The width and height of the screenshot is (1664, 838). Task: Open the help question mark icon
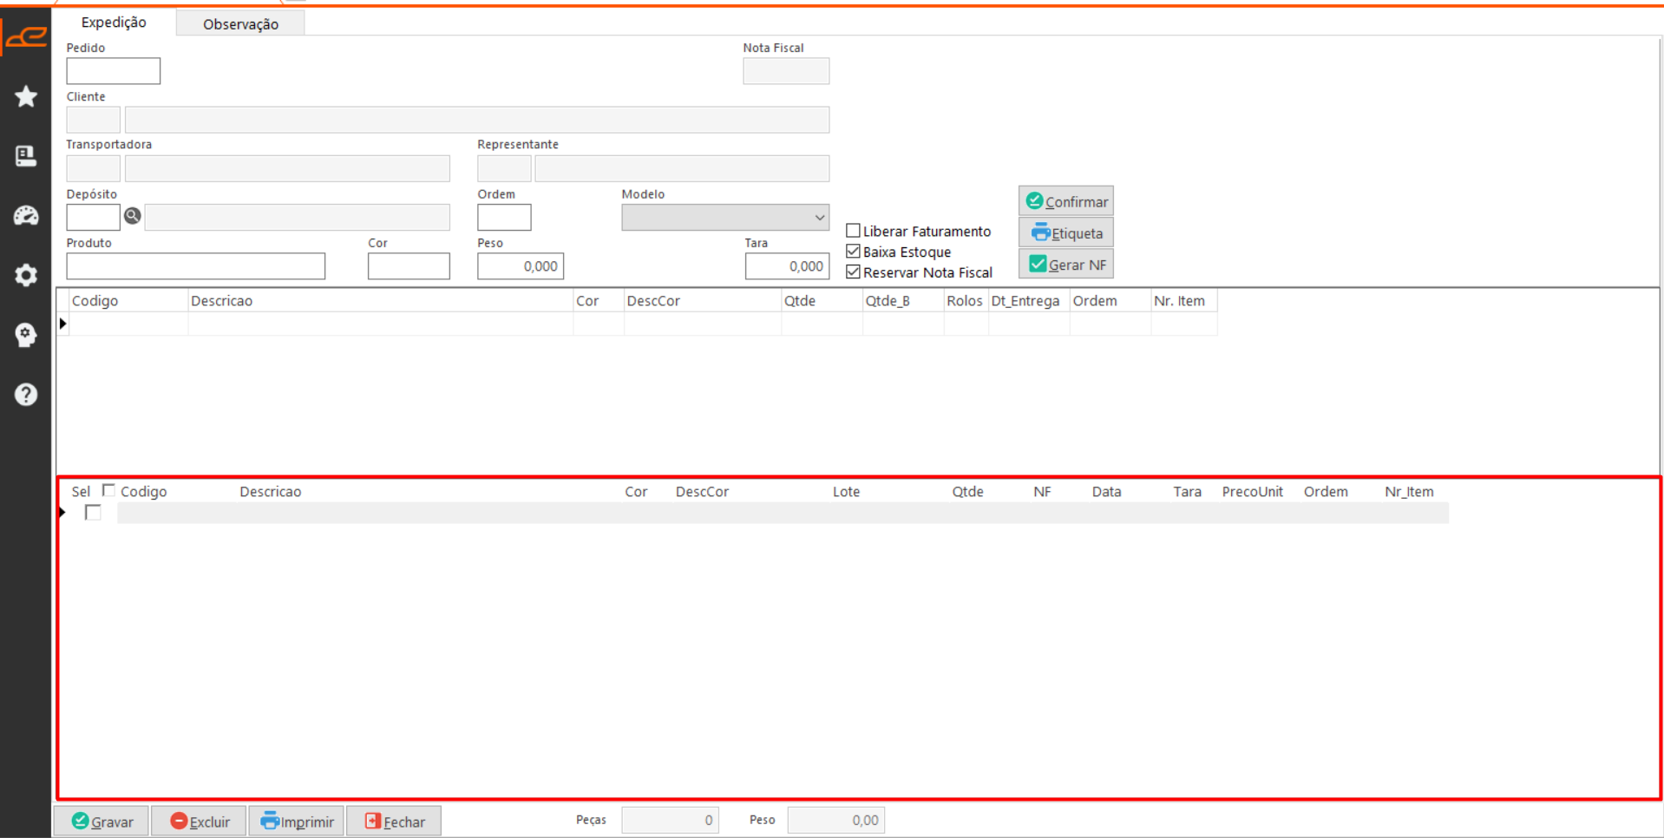tap(26, 395)
